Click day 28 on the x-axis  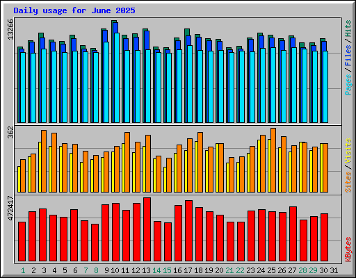coord(302,270)
